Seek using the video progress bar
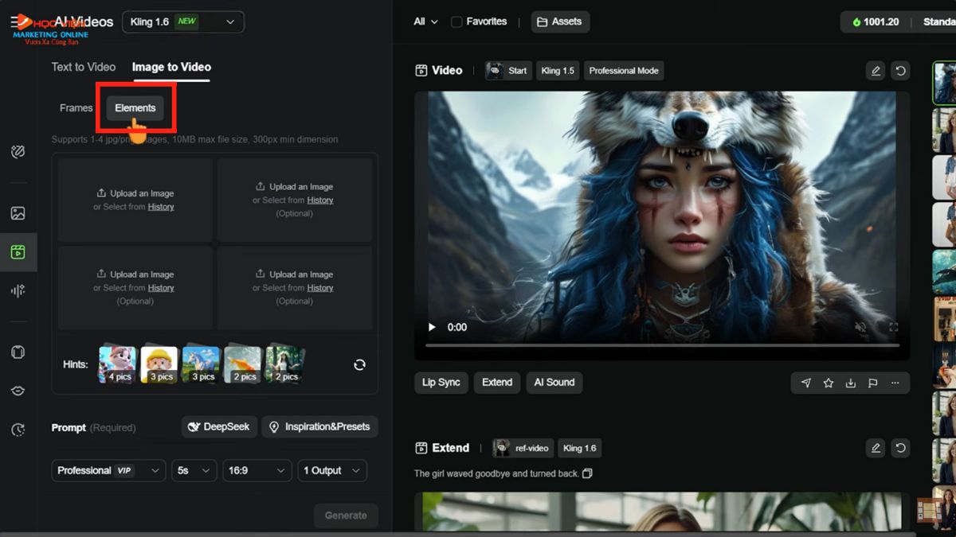The width and height of the screenshot is (956, 537). click(662, 345)
